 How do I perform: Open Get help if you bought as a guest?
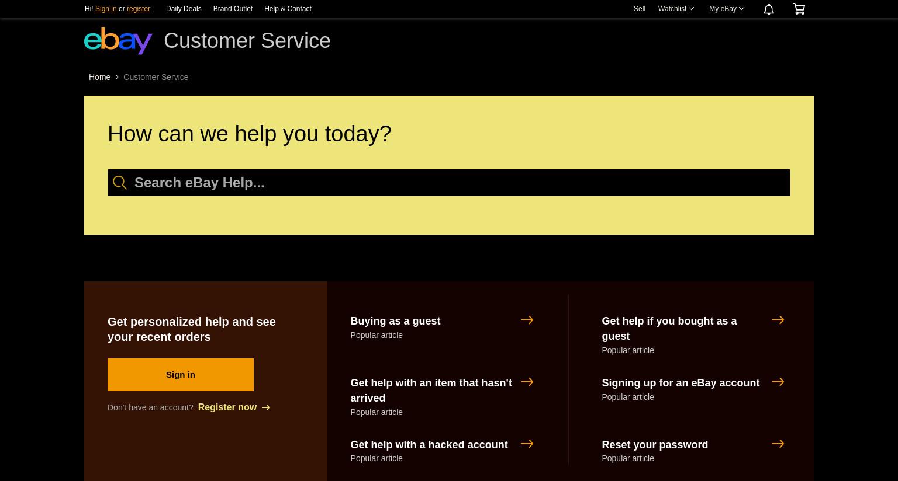669,329
